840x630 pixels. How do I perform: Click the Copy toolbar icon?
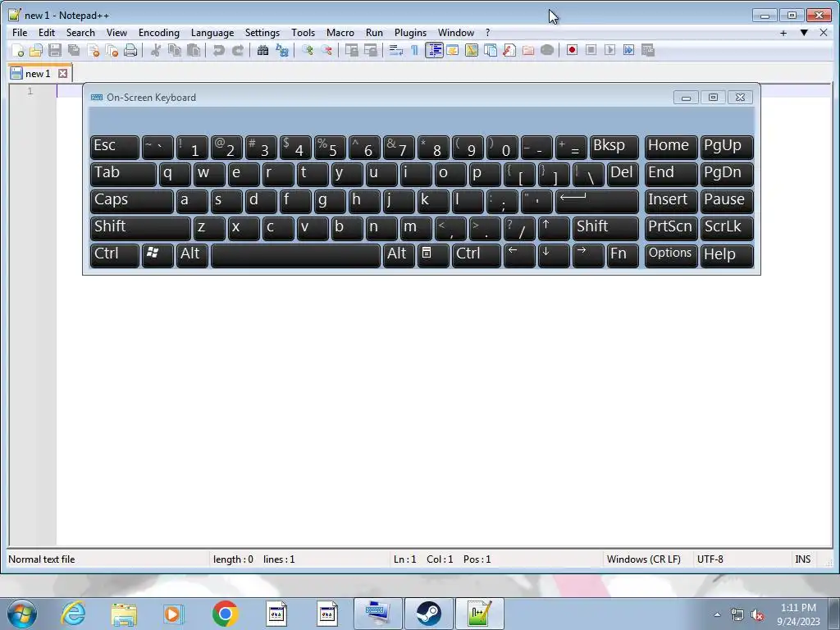point(175,50)
